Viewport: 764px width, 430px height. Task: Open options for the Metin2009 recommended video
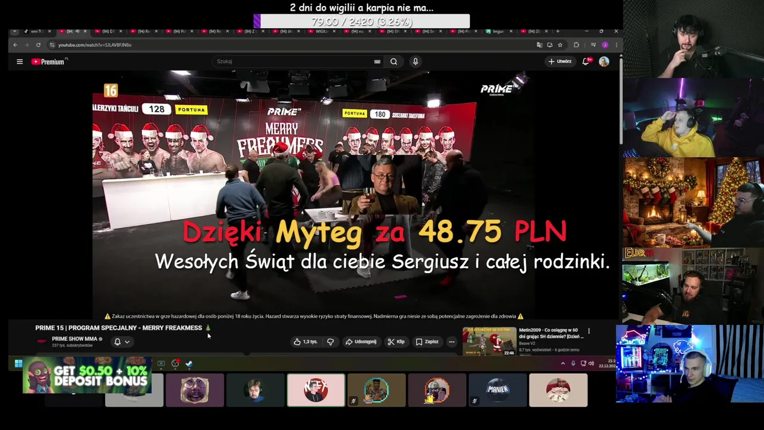(x=589, y=331)
